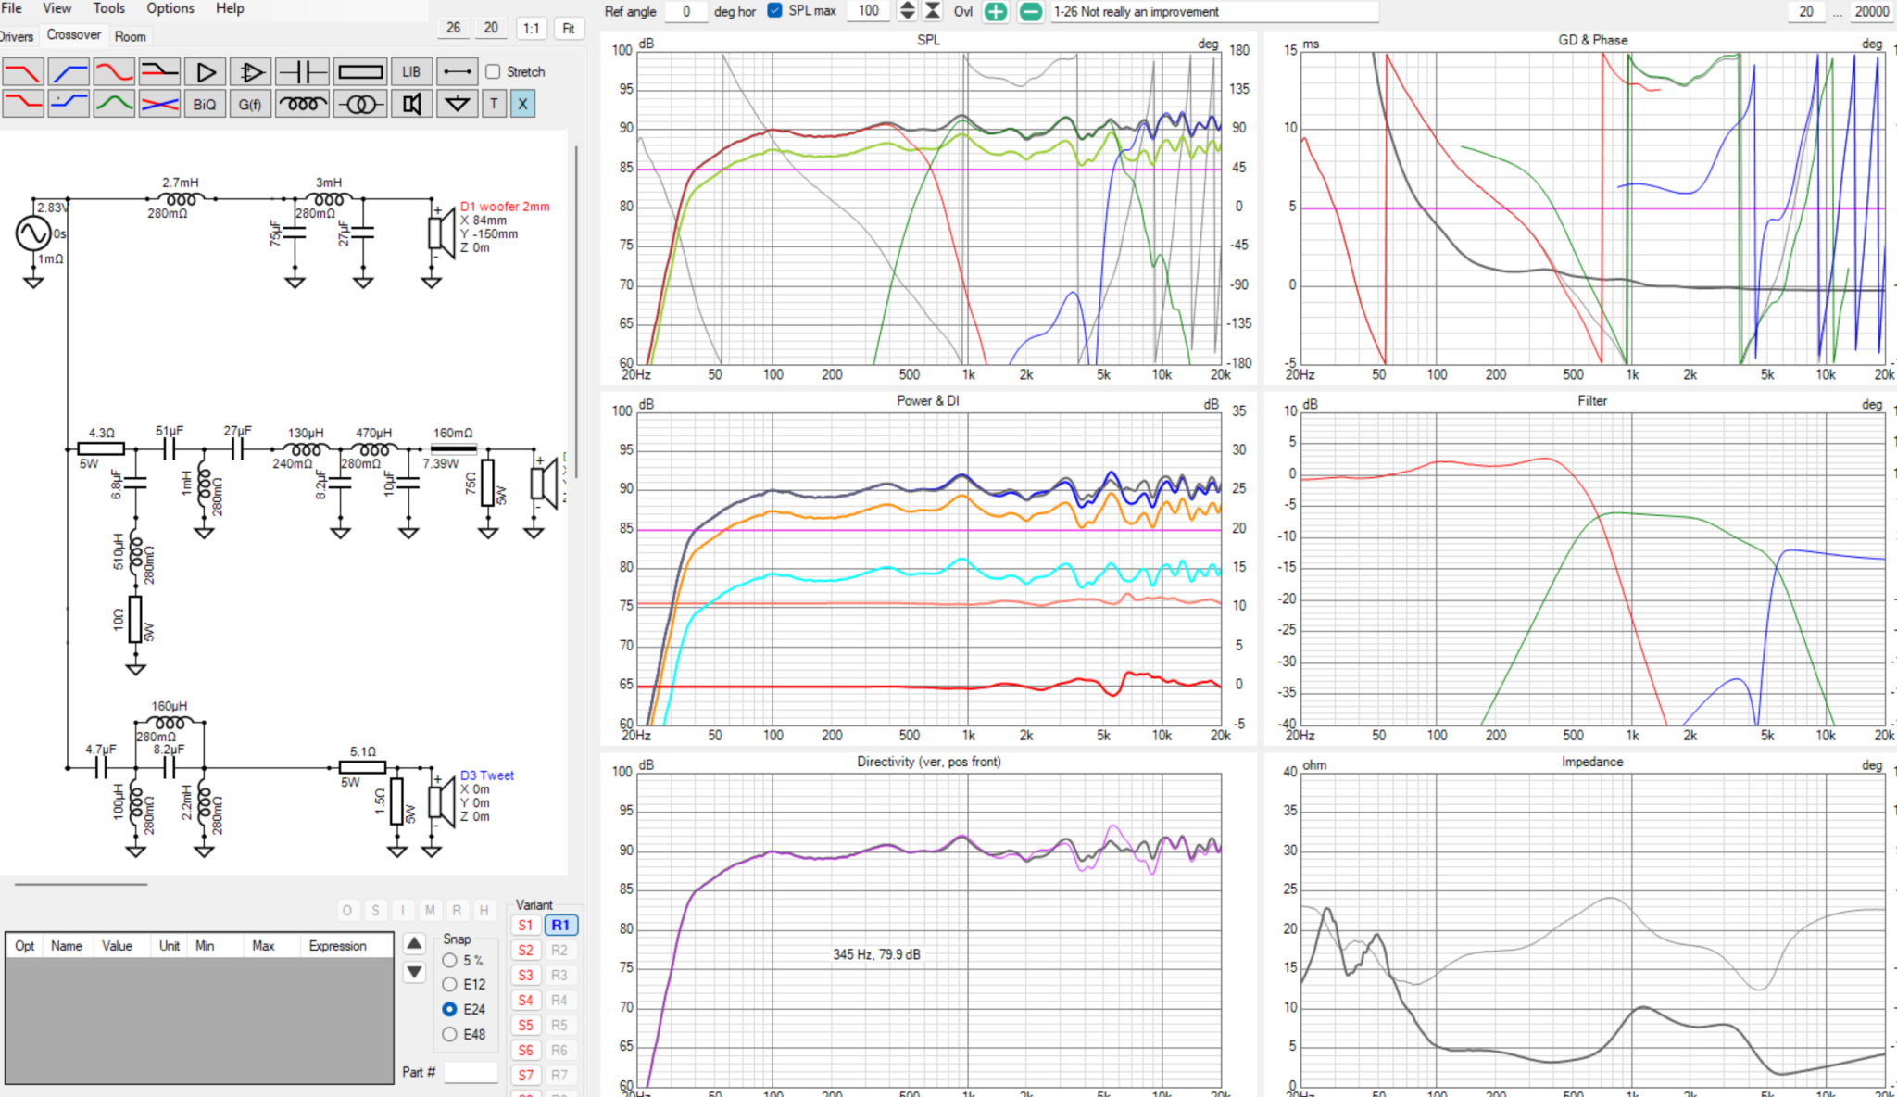Click the highlighted X toolbar button
Image resolution: width=1897 pixels, height=1097 pixels.
pos(522,104)
